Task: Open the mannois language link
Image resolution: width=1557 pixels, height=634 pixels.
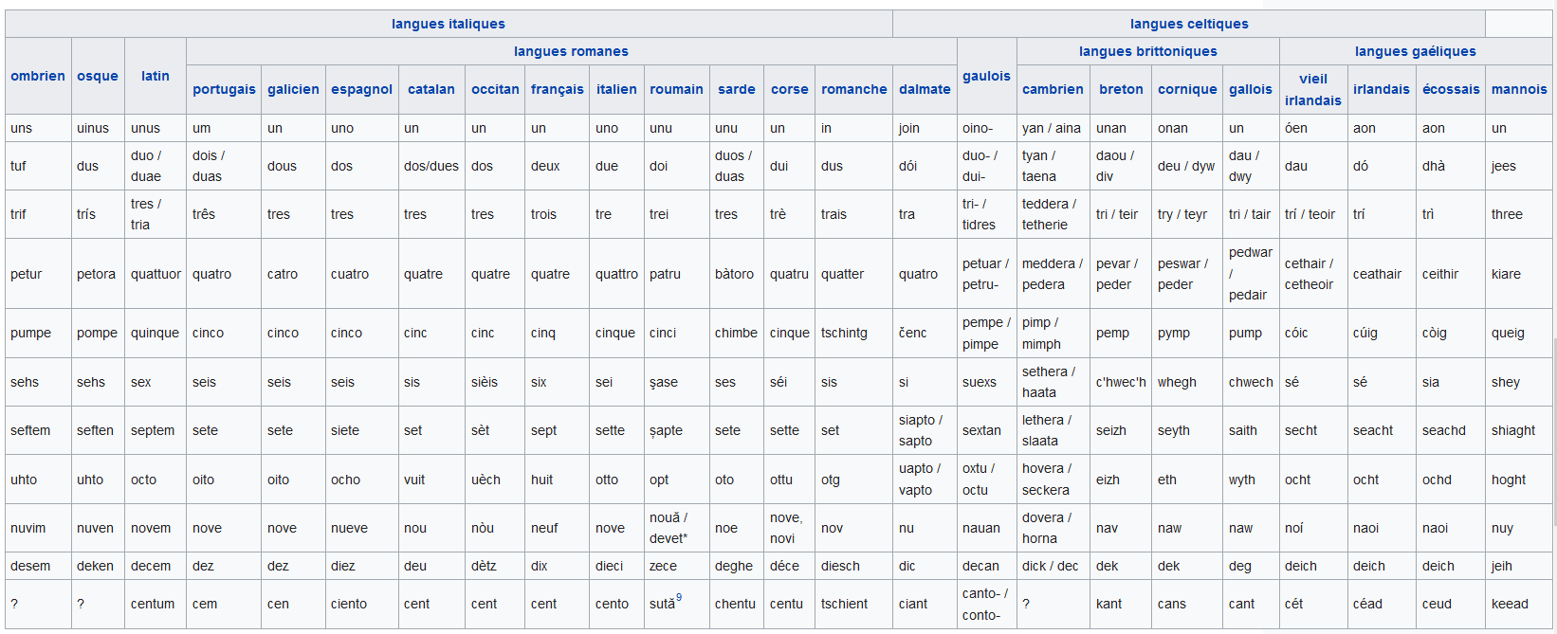Action: point(1519,89)
